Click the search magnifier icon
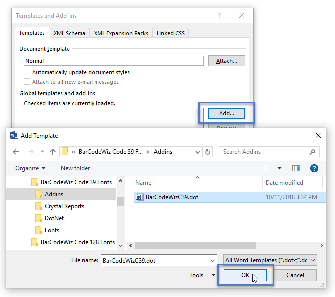The height and width of the screenshot is (297, 335). (312, 152)
